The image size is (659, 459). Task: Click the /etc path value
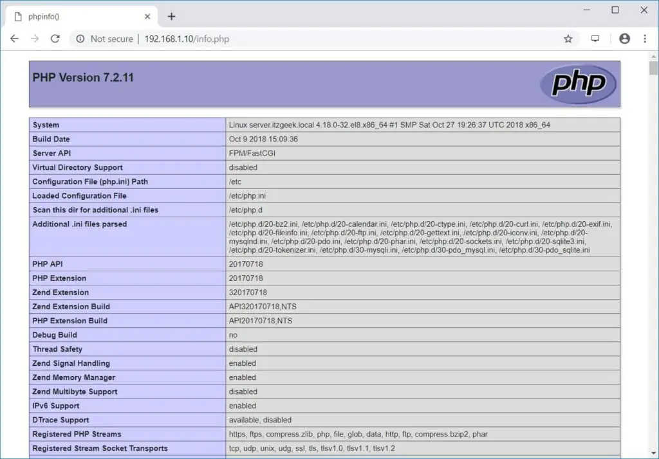[235, 181]
